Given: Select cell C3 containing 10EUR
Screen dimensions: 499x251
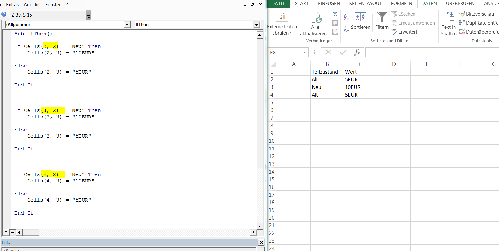Looking at the screenshot, I should 360,87.
